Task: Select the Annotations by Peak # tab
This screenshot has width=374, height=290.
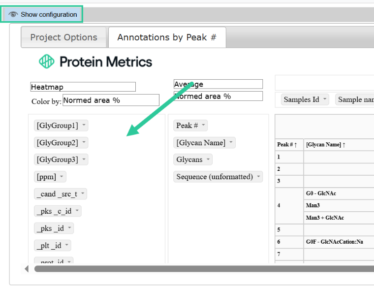Action: 167,37
